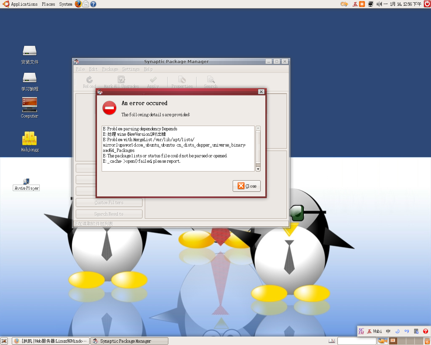Close the error dialog with Close button

(x=246, y=186)
